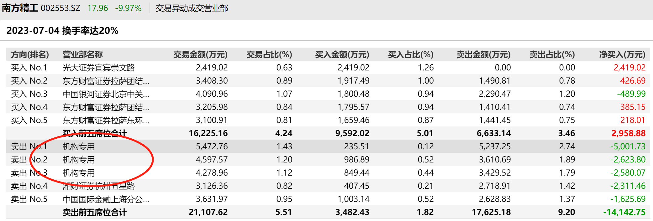Screen dimensions: 653x221
Task: Click the 2023-07-04 换手率达20% heading
Action: pyautogui.click(x=62, y=30)
